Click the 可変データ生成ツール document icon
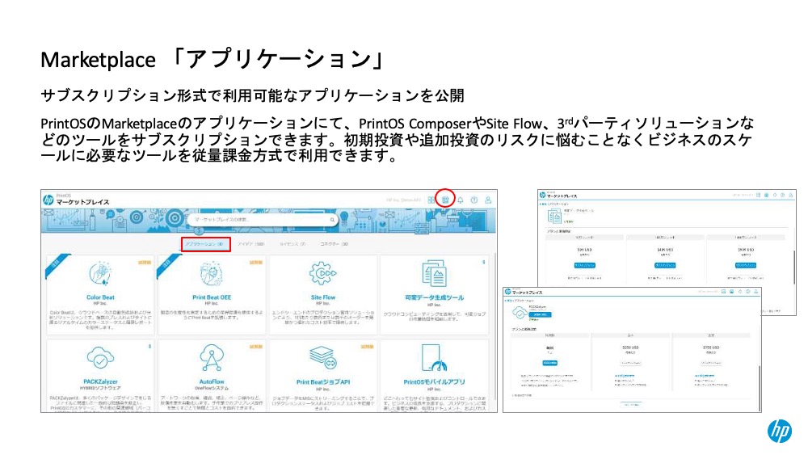Screen dimensions: 808x455 pyautogui.click(x=434, y=274)
